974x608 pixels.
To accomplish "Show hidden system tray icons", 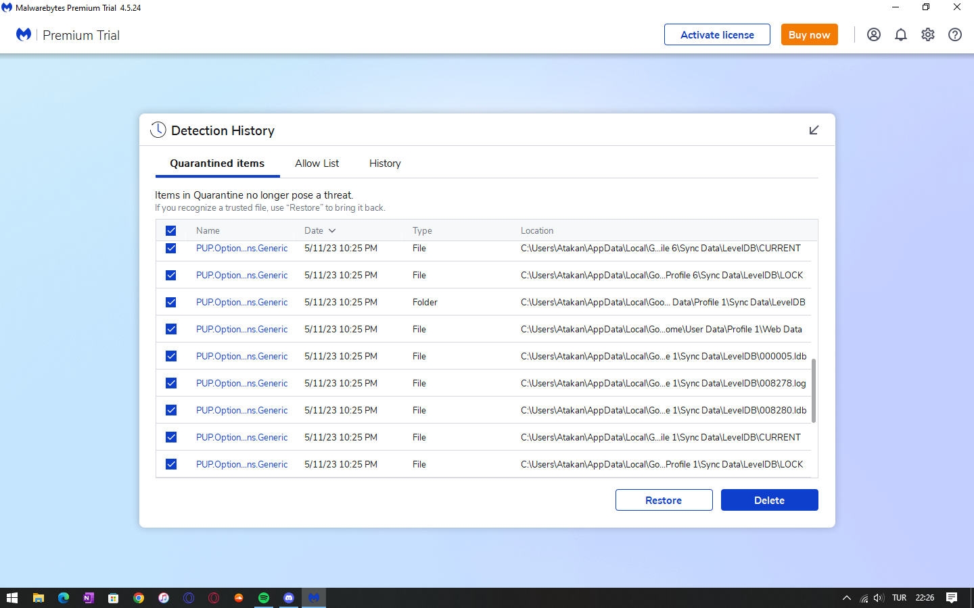I will click(846, 598).
